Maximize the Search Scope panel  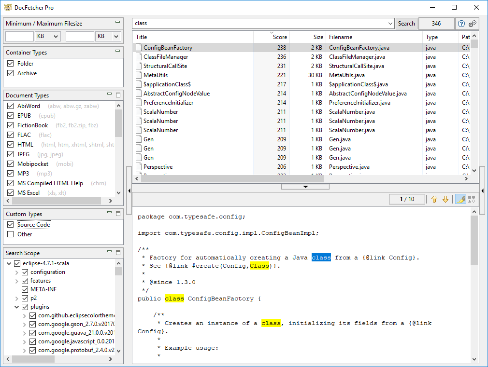click(118, 253)
